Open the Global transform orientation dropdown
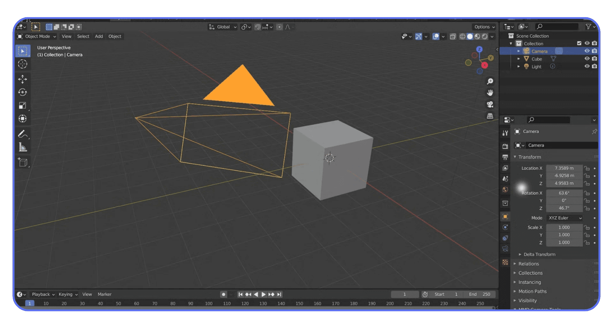The width and height of the screenshot is (613, 329). click(223, 27)
